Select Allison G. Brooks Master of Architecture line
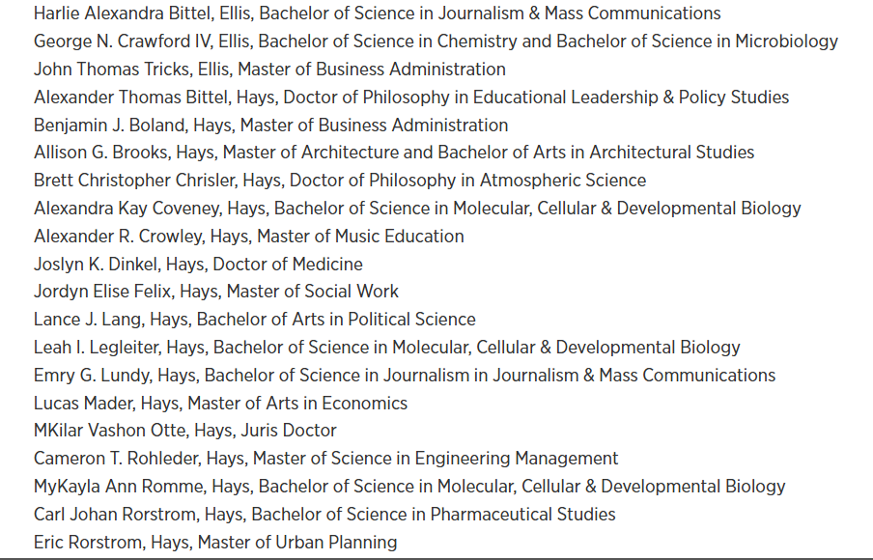The height and width of the screenshot is (560, 873). [x=394, y=152]
